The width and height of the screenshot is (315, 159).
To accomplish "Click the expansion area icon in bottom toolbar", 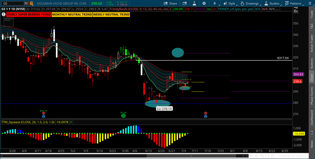I will click(x=251, y=156).
